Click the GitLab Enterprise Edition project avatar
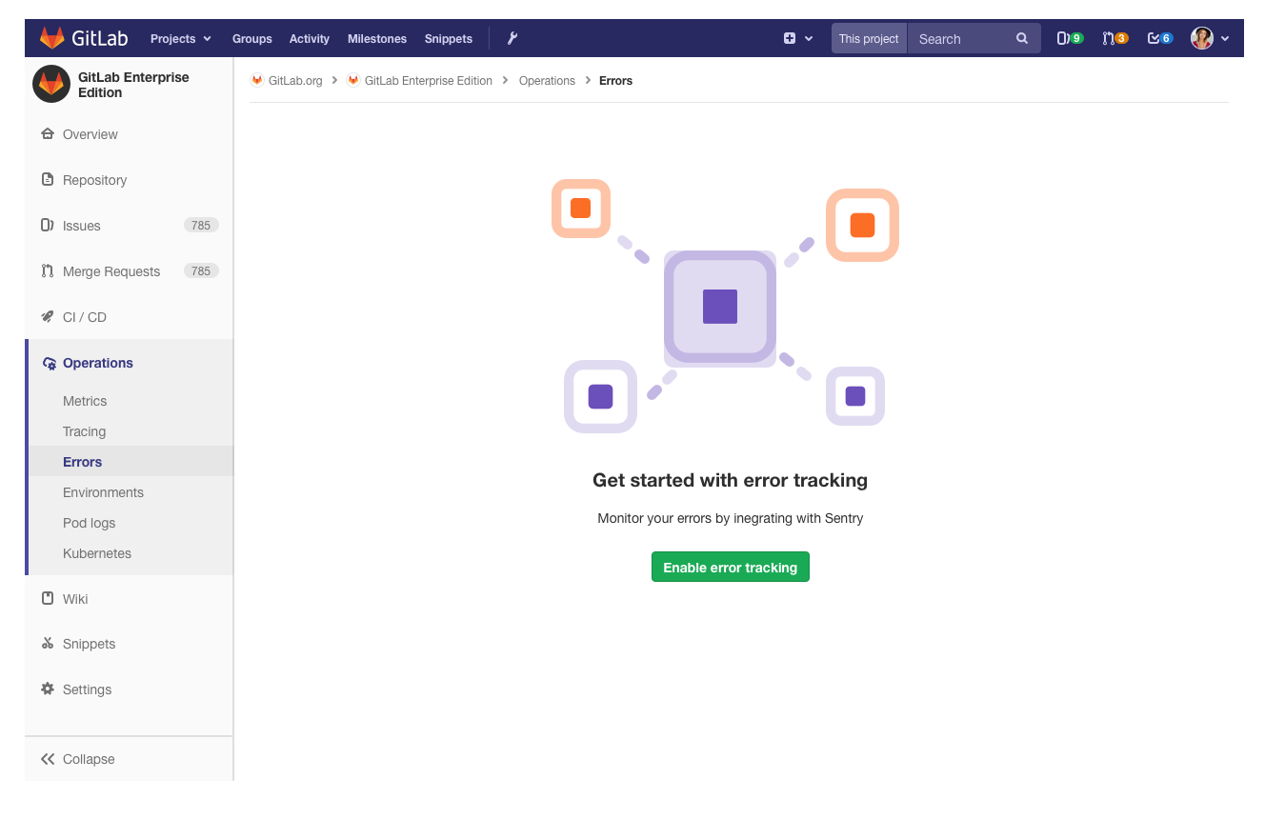The height and width of the screenshot is (819, 1265). (x=50, y=84)
